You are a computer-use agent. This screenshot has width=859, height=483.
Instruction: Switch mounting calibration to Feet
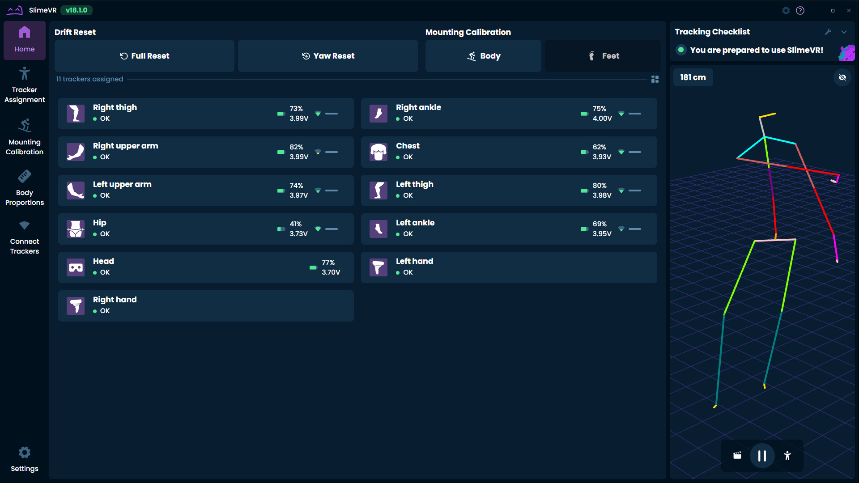pos(603,55)
